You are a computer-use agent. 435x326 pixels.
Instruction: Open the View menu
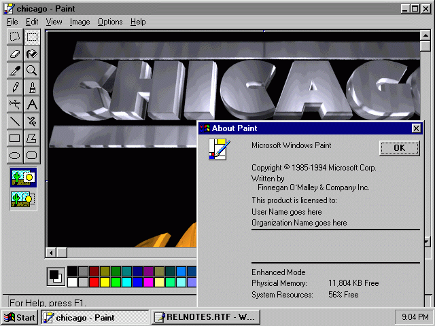click(54, 22)
